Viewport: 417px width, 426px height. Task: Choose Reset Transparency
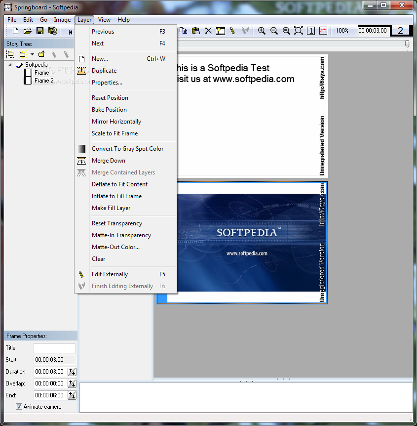click(126, 223)
